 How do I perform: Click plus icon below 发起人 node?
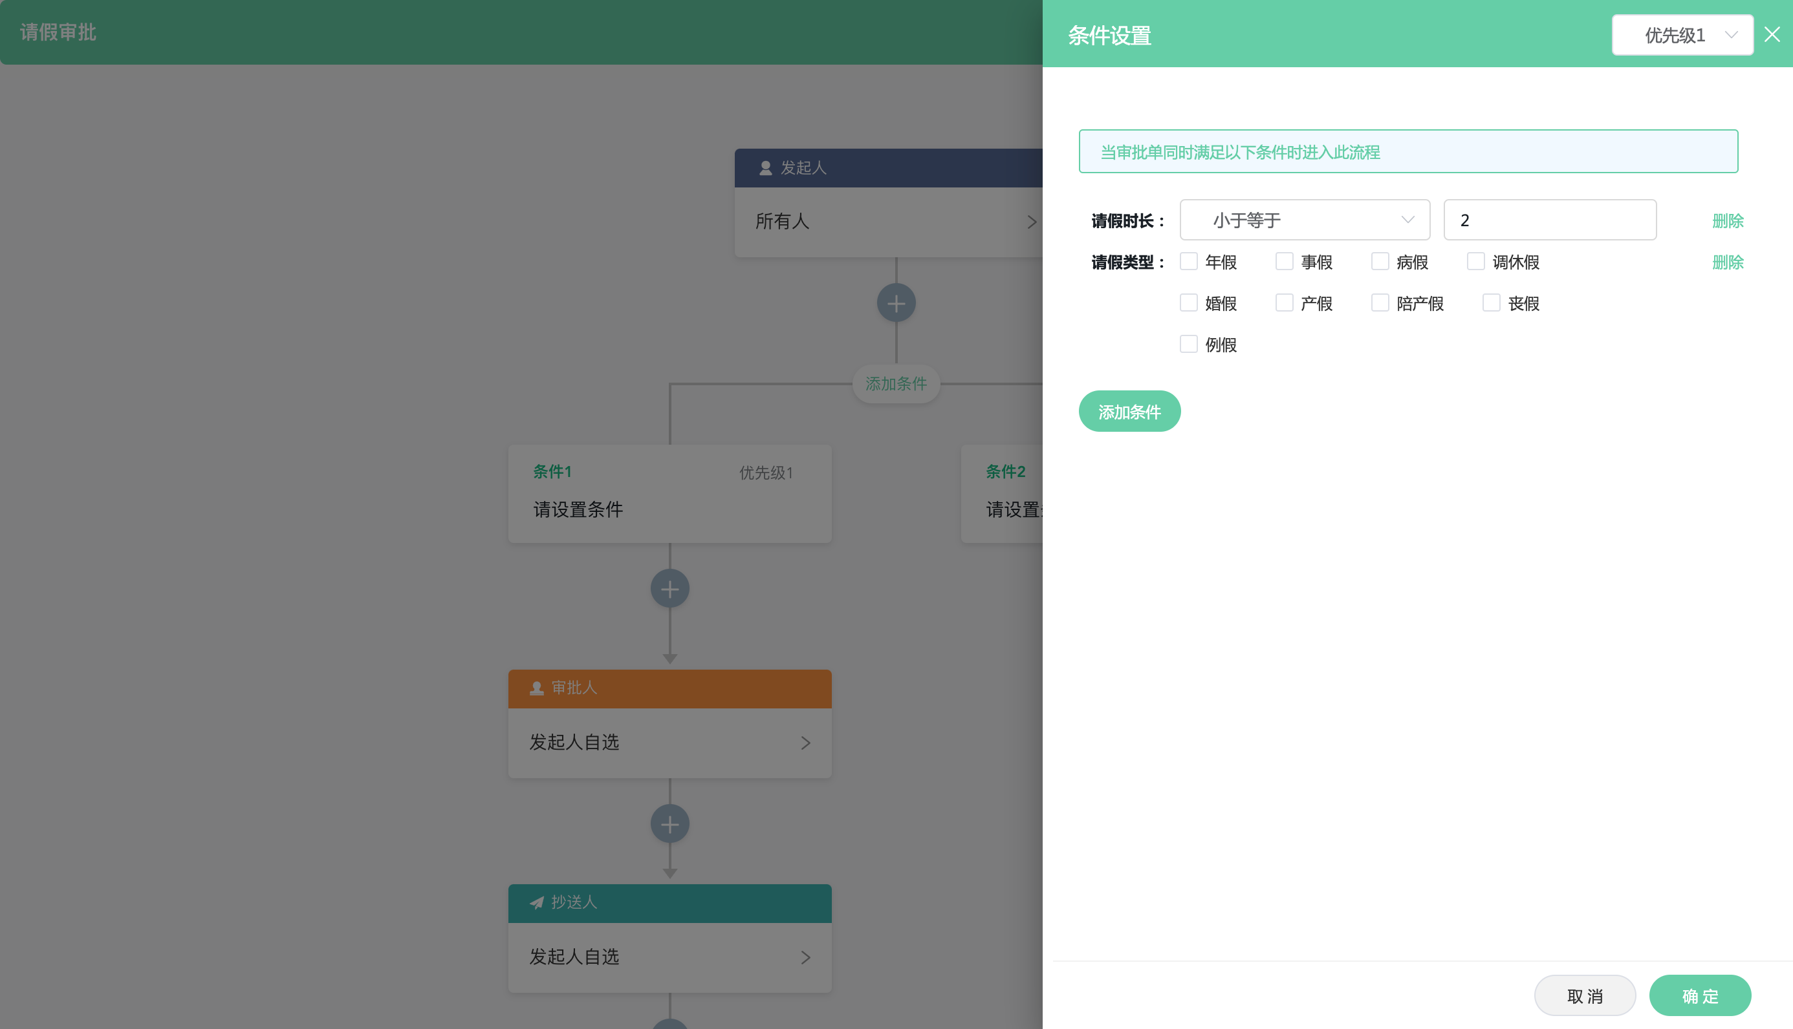[896, 303]
